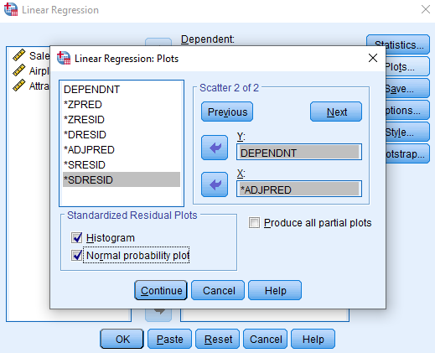
Task: Click the arrow button to move a variable into Y
Action: (215, 148)
